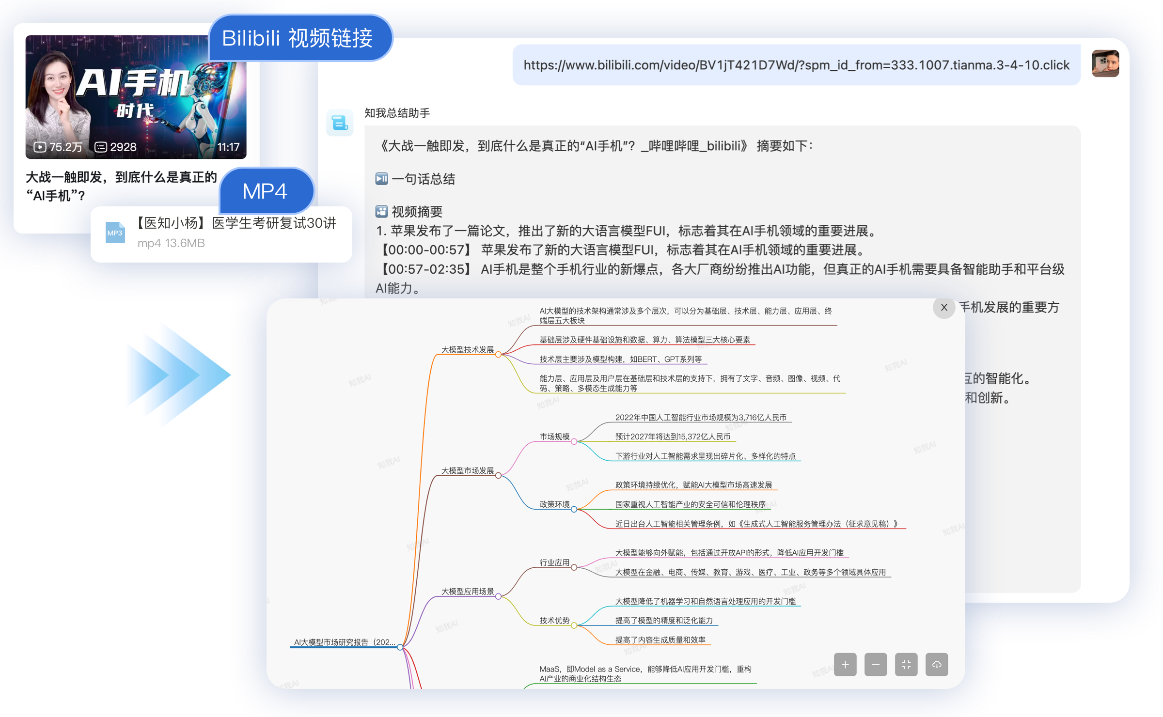Download the mind map via the cloud icon
Image resolution: width=1163 pixels, height=717 pixels.
(937, 664)
